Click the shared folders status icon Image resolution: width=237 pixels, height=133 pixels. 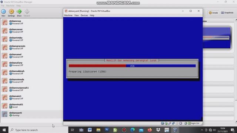click(177, 123)
